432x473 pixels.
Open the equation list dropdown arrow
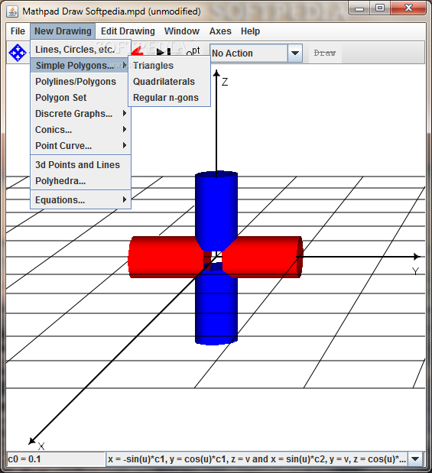coord(415,459)
